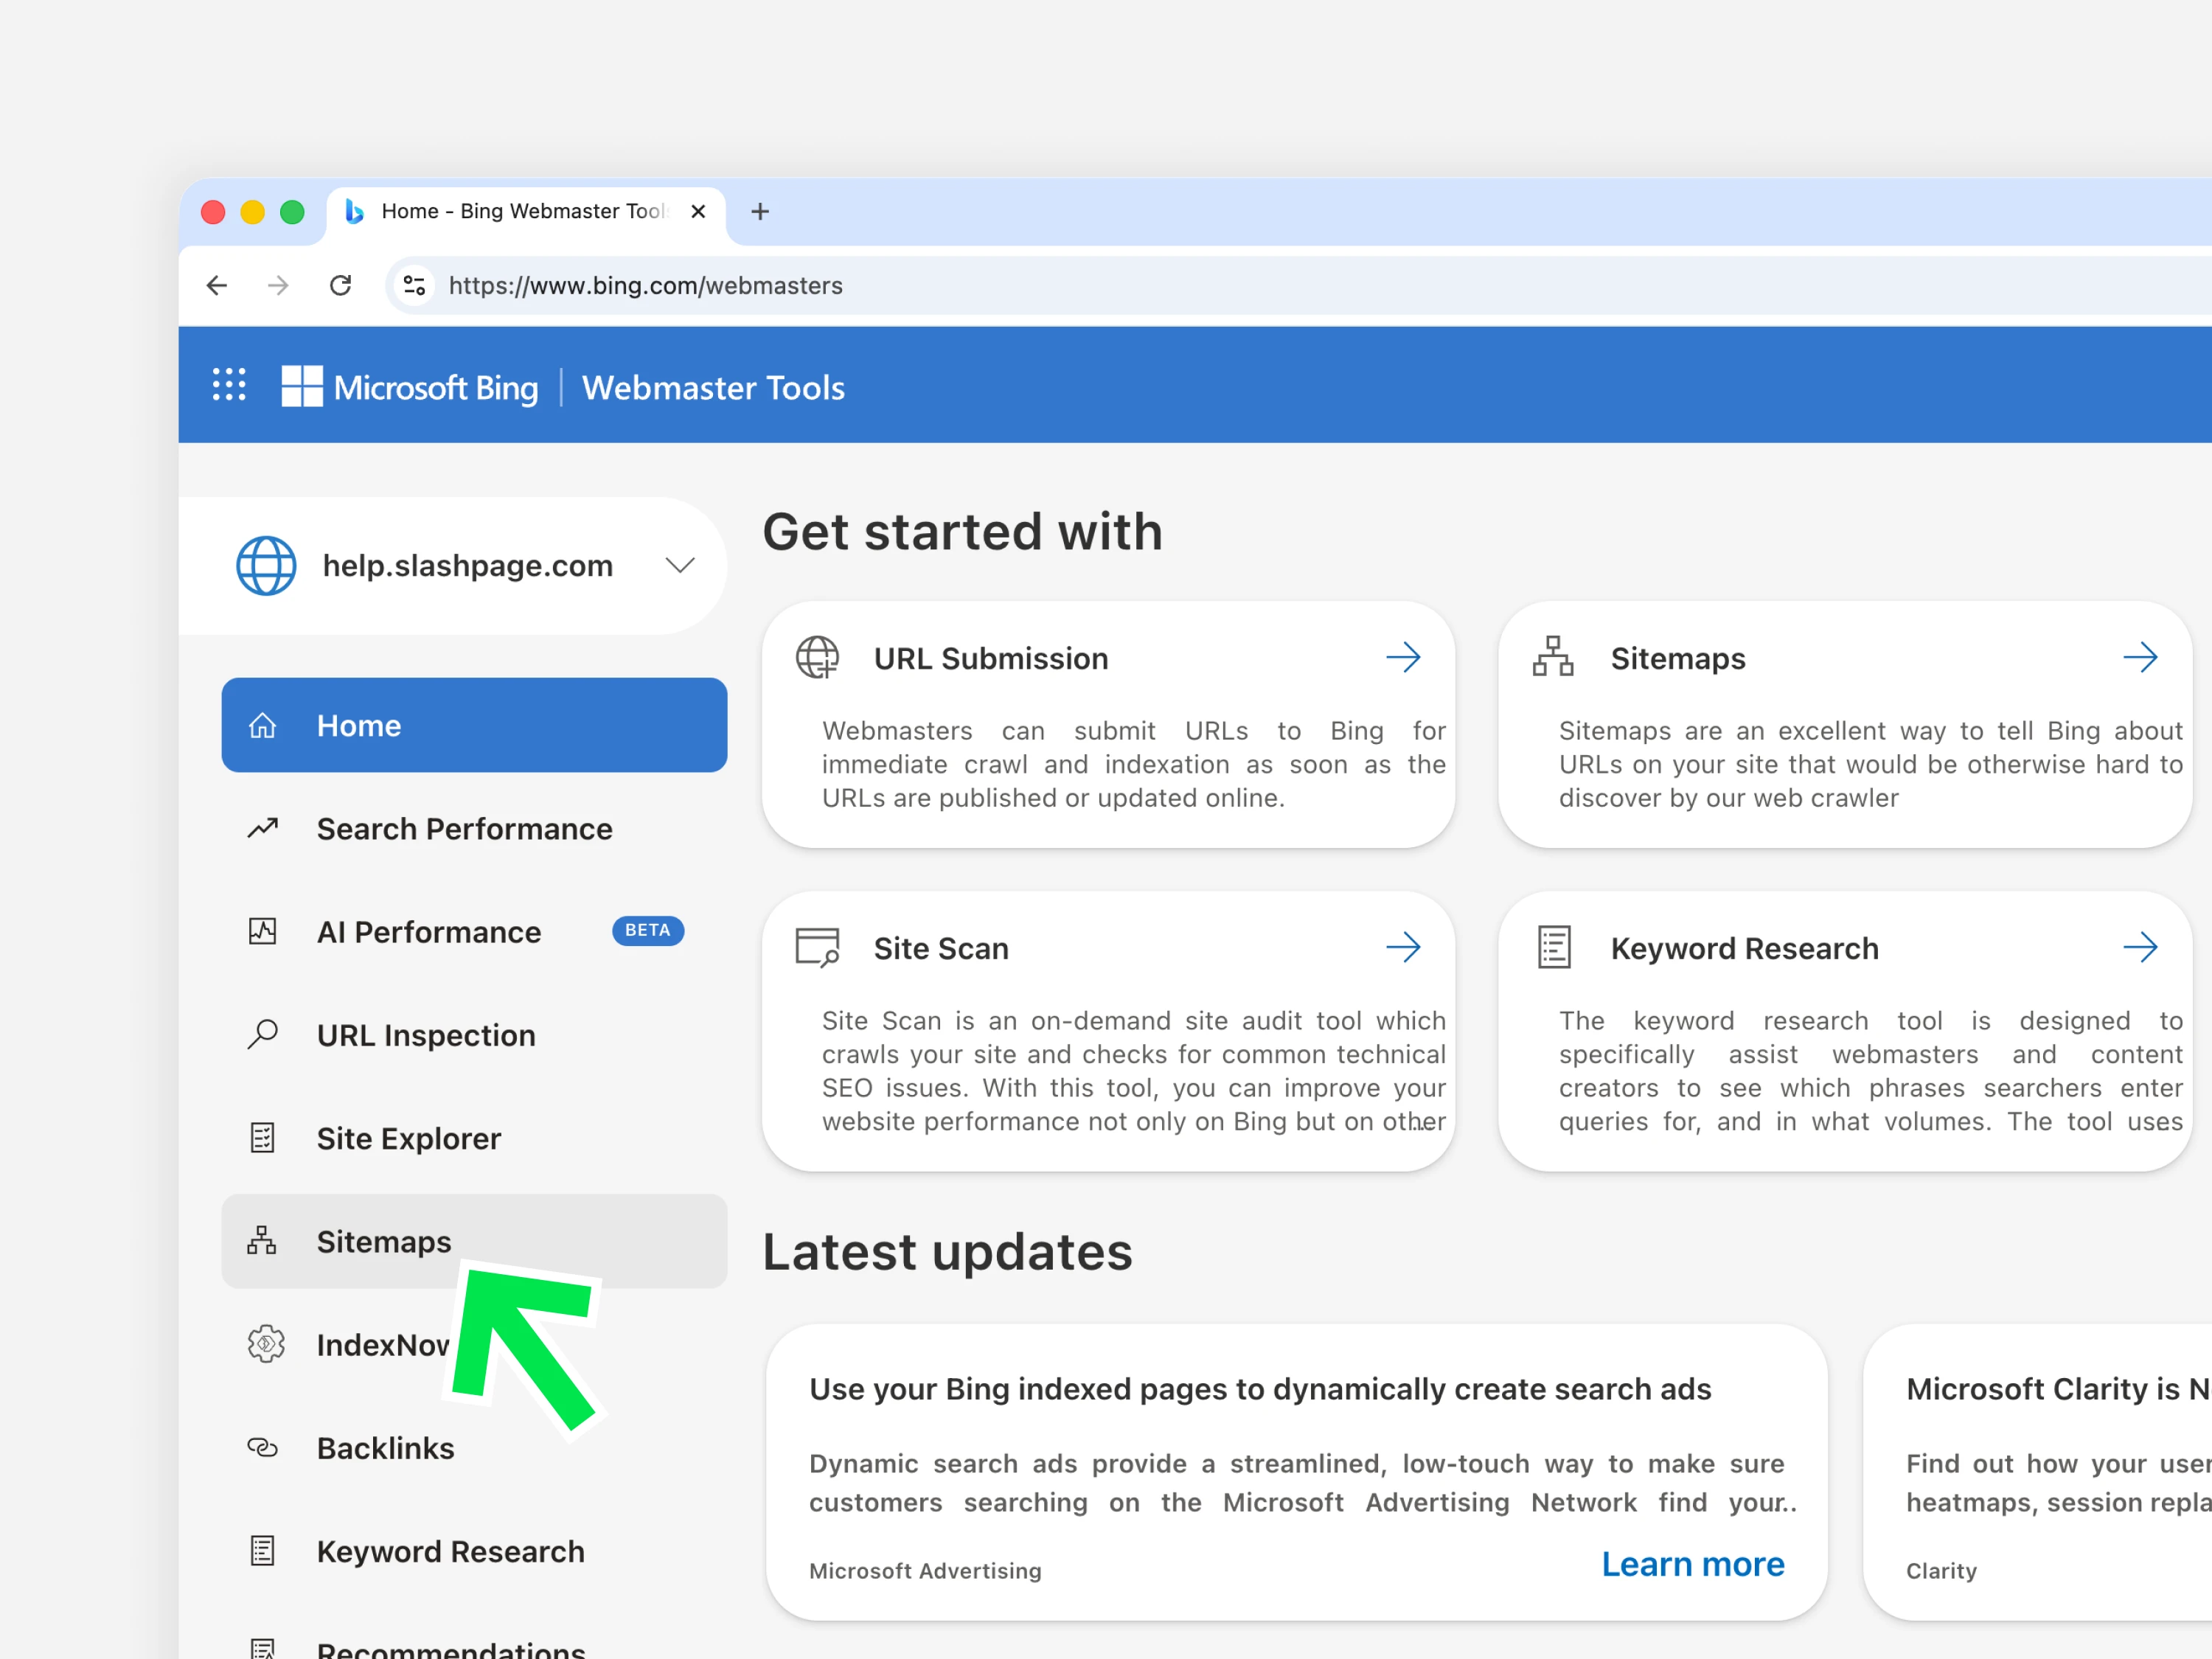Select Search Performance in the sidebar
Screen dimensions: 2212x1659
464,829
